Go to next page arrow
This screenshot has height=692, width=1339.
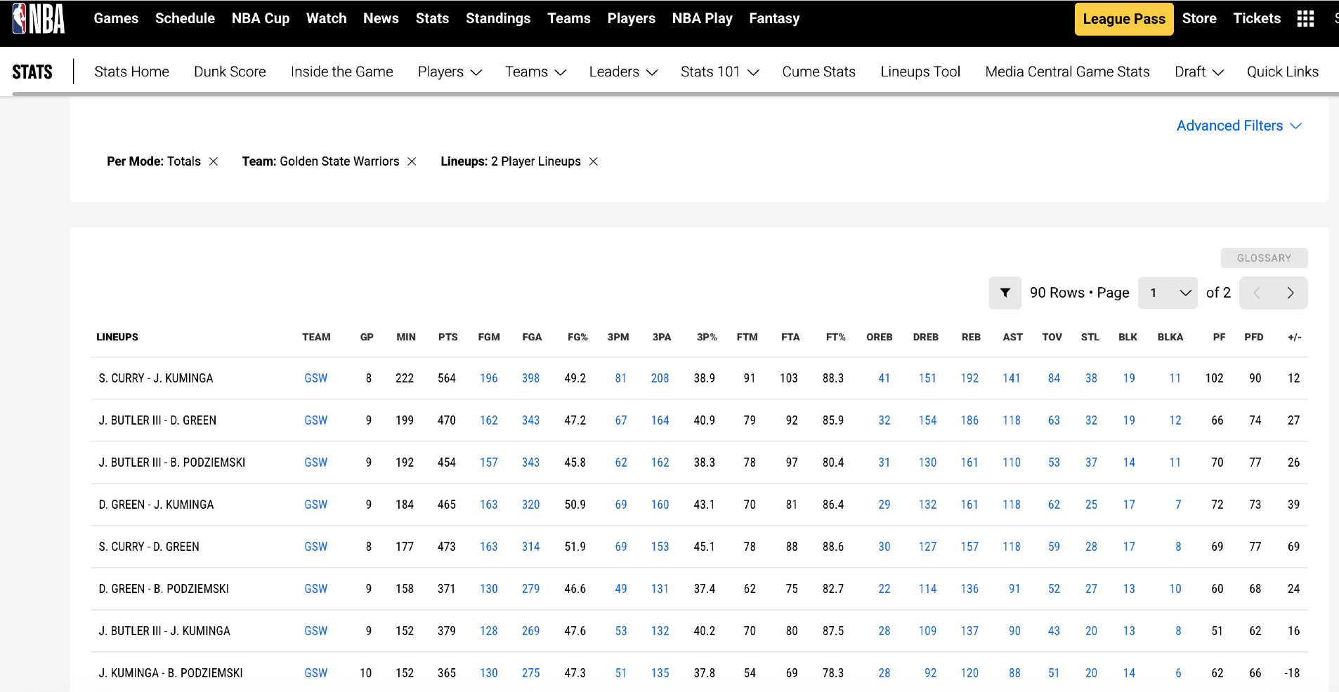click(x=1291, y=293)
